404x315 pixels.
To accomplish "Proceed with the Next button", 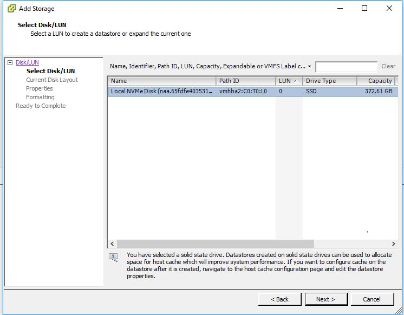I will tap(326, 299).
